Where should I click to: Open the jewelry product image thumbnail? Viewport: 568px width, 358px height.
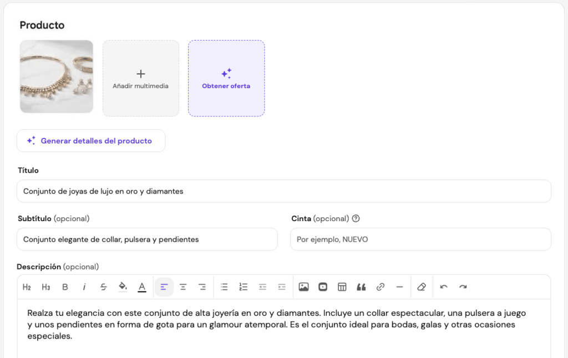point(57,76)
